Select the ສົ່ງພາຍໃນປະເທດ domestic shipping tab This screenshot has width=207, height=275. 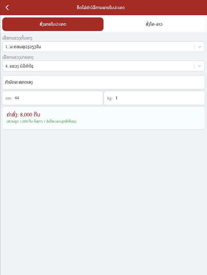53,24
